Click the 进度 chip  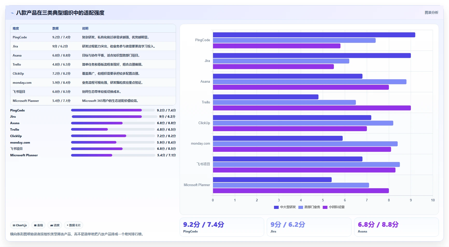pos(55,225)
